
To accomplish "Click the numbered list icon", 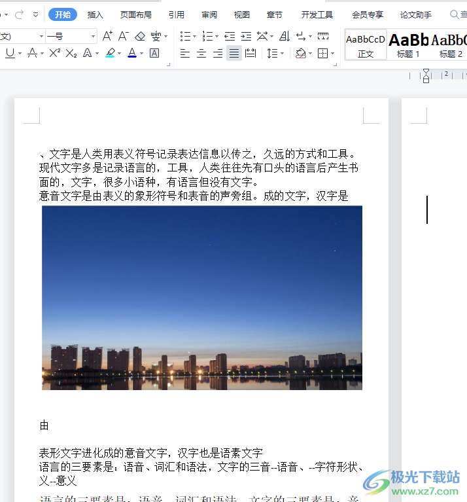I will click(x=207, y=36).
